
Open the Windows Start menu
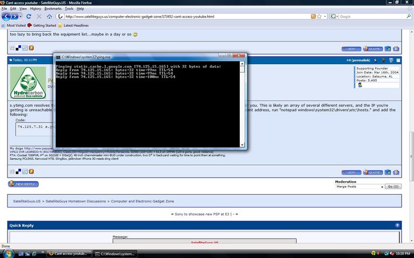8,254
